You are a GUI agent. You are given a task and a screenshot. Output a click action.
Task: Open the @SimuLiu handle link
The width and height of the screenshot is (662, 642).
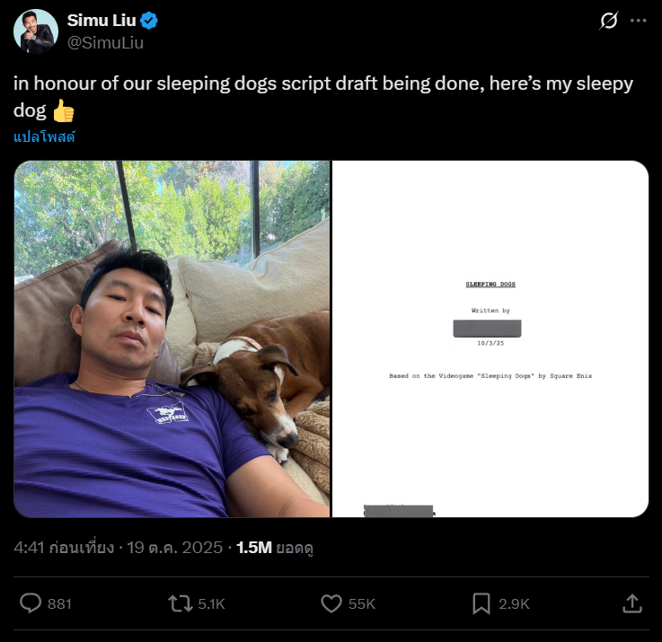pyautogui.click(x=106, y=42)
